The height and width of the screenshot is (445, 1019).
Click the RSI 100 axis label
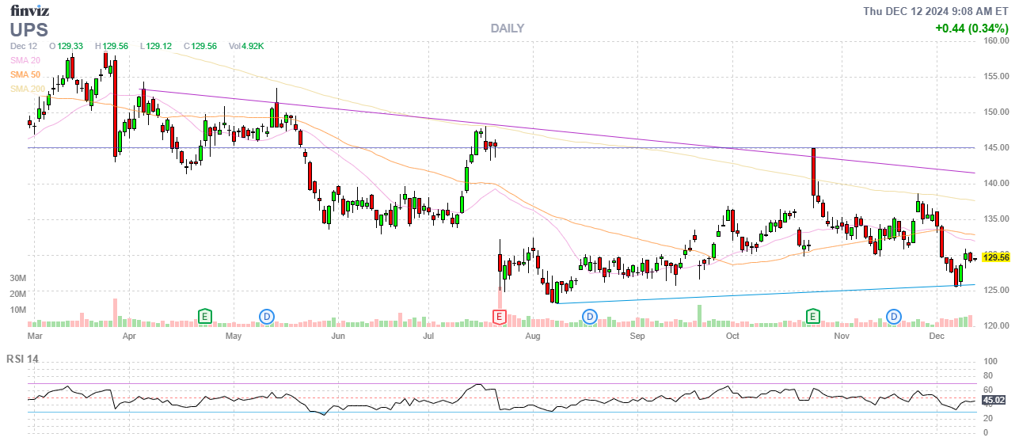coord(990,361)
